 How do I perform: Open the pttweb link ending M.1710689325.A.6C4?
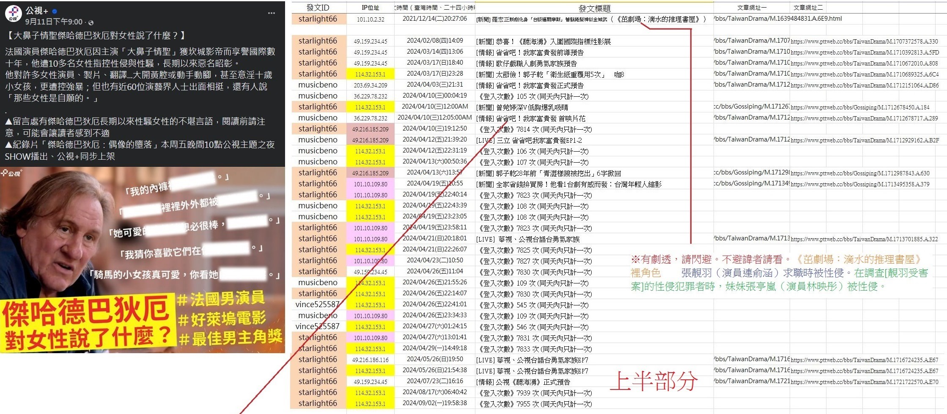[x=865, y=74]
